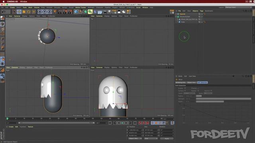255x143 pixels.
Task: Select the Live Selection cursor tool
Action: click(14, 12)
